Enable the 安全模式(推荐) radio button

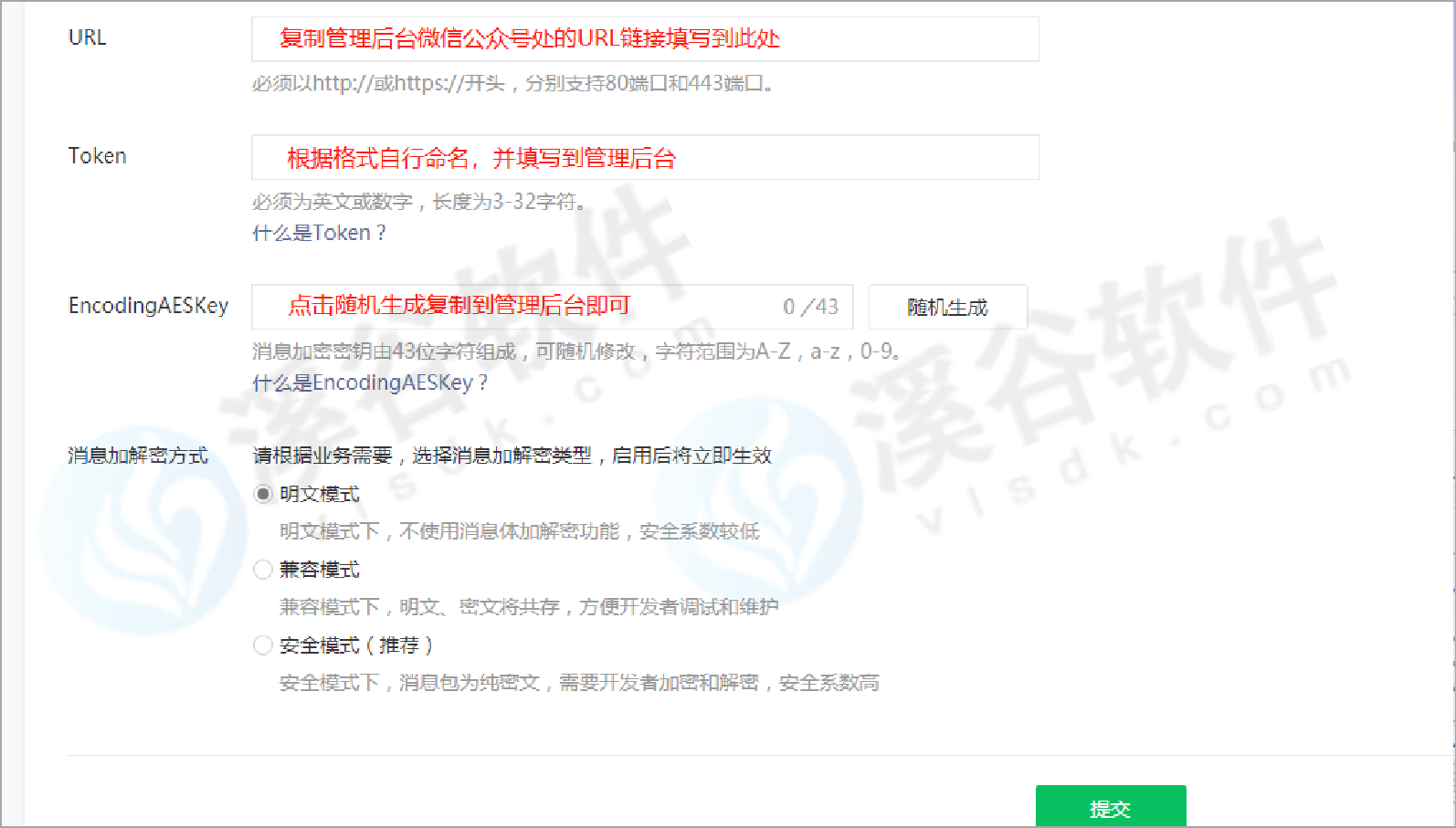pos(263,645)
